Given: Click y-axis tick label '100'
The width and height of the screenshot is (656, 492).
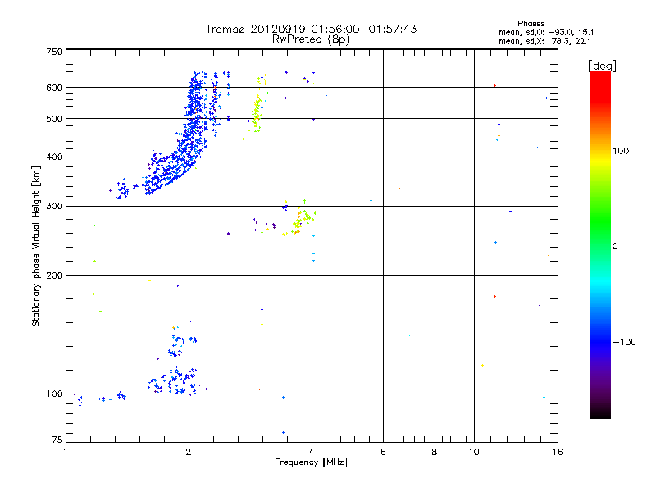Looking at the screenshot, I should [54, 394].
